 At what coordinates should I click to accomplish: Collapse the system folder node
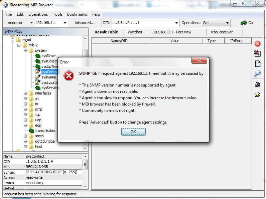[25, 50]
